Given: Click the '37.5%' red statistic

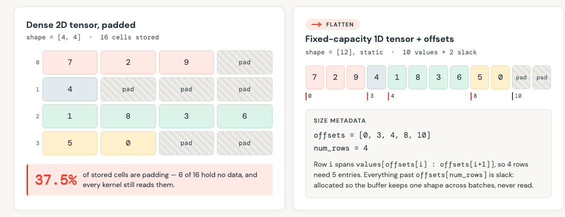Looking at the screenshot, I should tap(56, 180).
